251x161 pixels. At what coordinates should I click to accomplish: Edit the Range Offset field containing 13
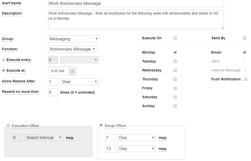tap(110, 149)
